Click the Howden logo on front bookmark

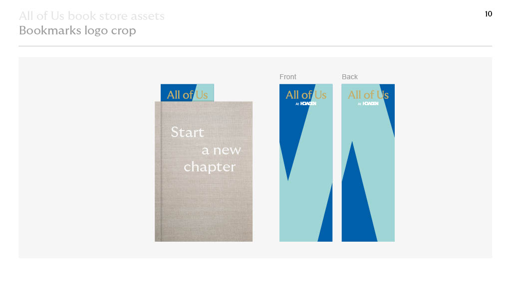pyautogui.click(x=306, y=104)
